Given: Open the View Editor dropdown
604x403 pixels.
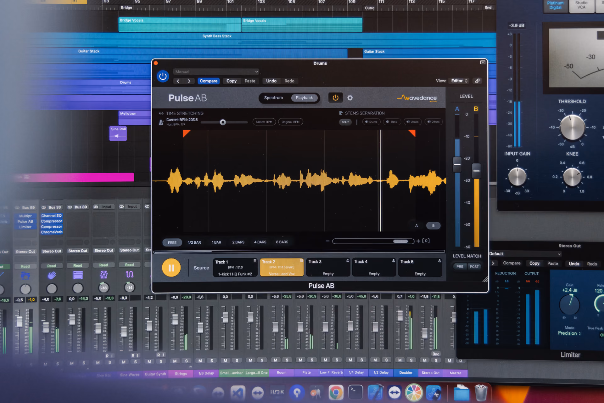Looking at the screenshot, I should [459, 81].
